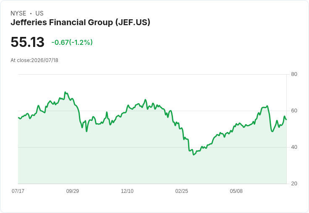Click the chart's lowest trough after 02/25

(x=194, y=155)
